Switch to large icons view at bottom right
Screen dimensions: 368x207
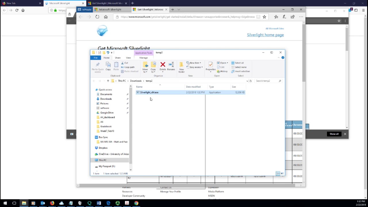click(x=282, y=174)
